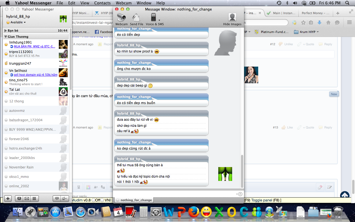Click the message text input field

175,194
